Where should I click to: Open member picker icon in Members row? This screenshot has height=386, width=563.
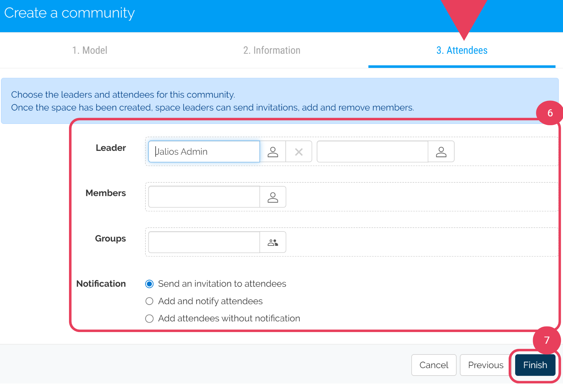tap(273, 197)
